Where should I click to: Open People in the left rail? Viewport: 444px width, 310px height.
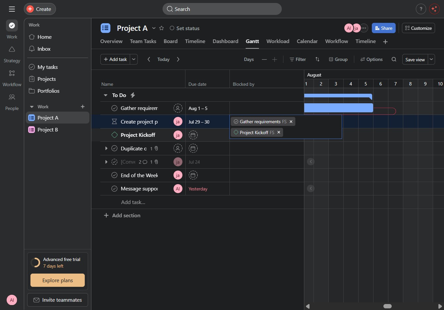pyautogui.click(x=12, y=102)
